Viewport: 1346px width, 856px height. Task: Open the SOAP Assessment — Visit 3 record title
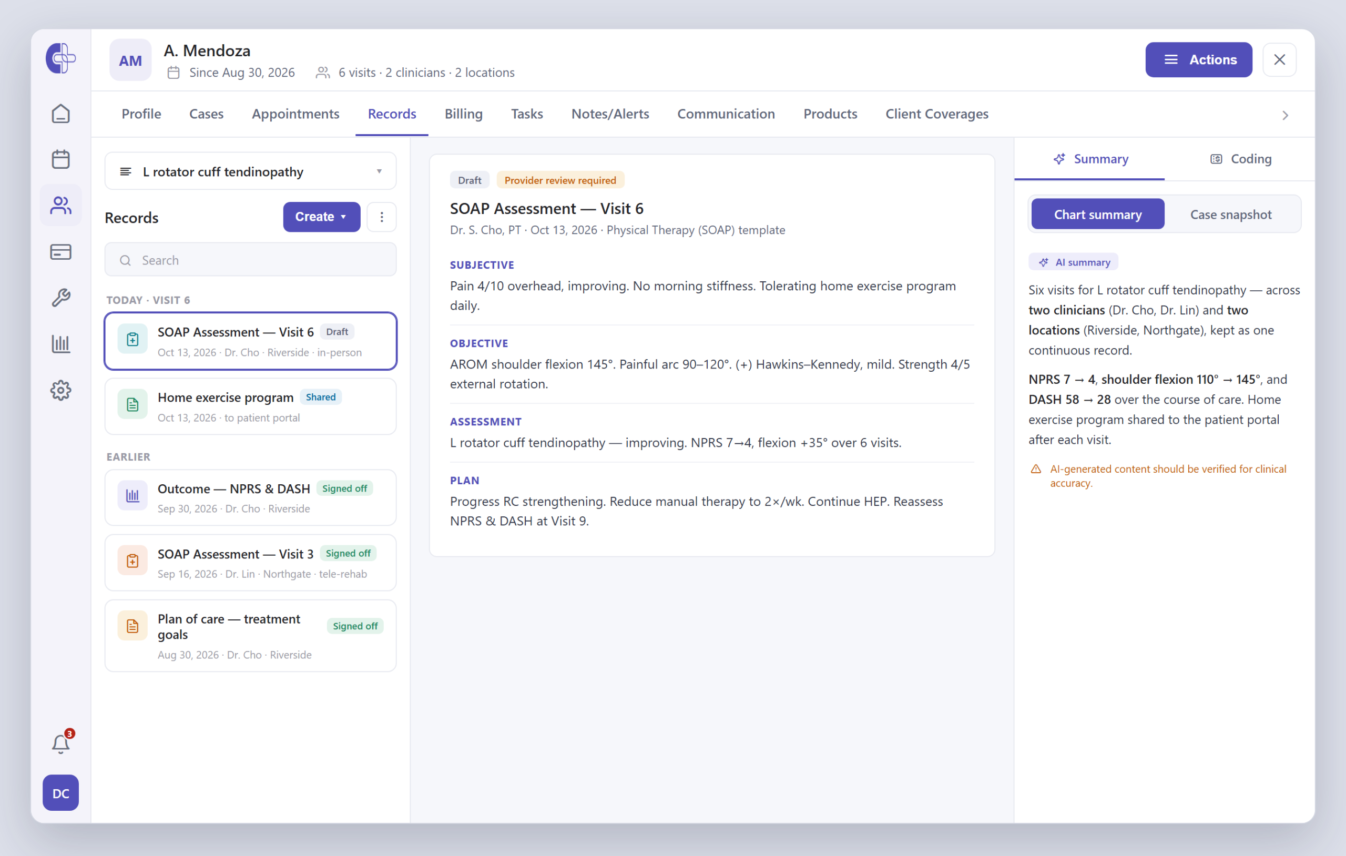pyautogui.click(x=236, y=554)
